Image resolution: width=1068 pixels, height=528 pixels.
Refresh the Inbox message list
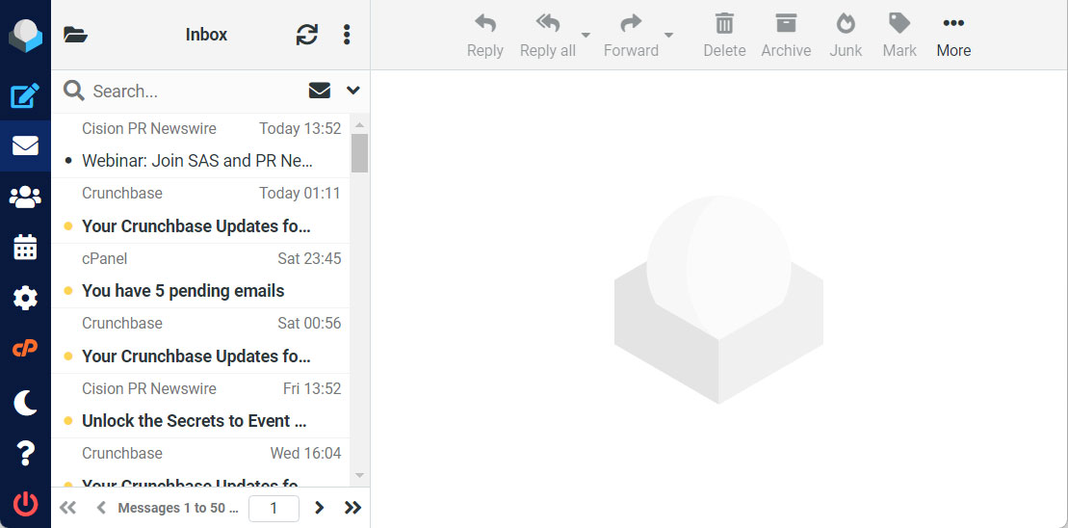tap(306, 35)
